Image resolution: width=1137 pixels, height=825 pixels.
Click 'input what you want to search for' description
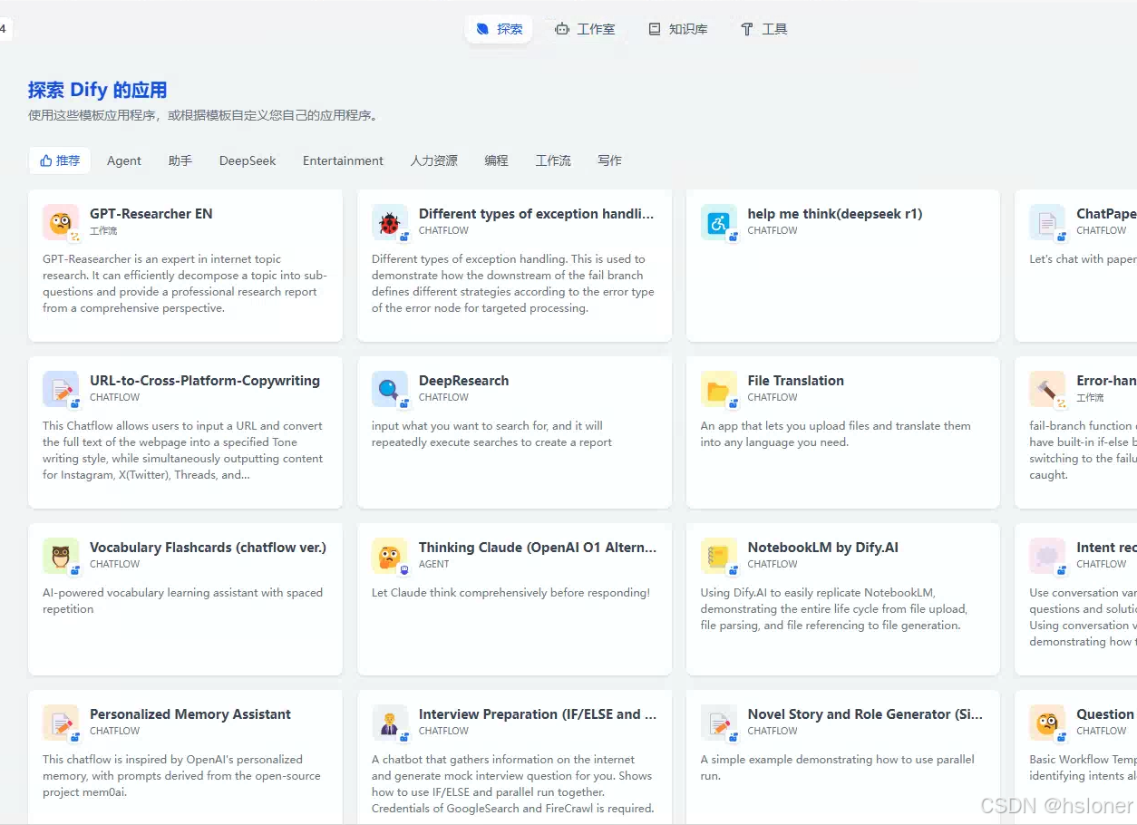491,434
